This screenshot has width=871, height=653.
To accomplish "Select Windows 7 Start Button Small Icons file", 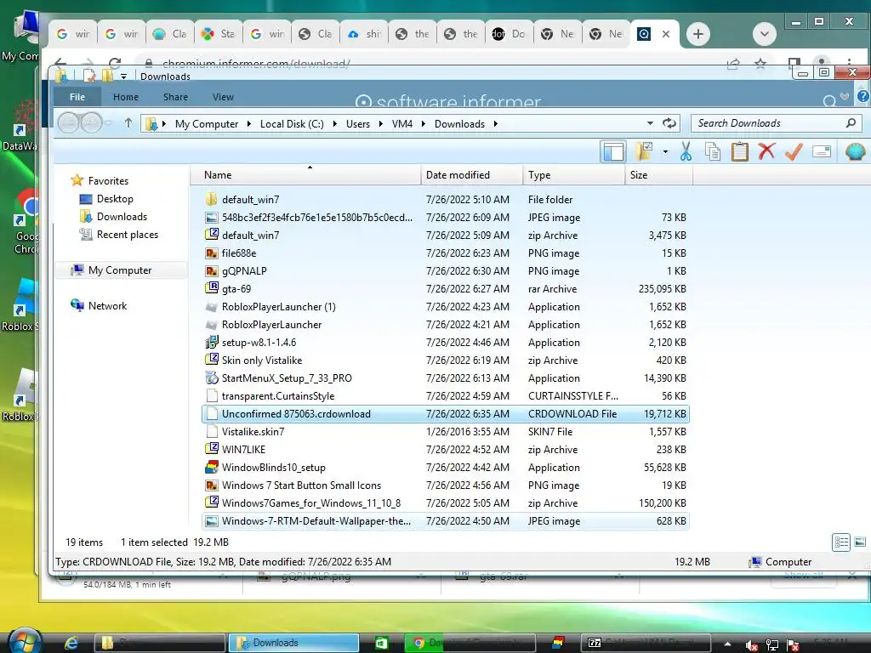I will pos(446,485).
